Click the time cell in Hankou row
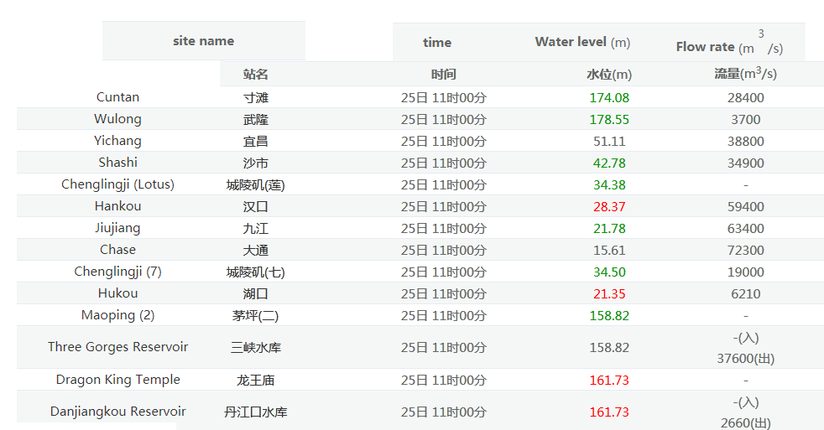 [444, 207]
